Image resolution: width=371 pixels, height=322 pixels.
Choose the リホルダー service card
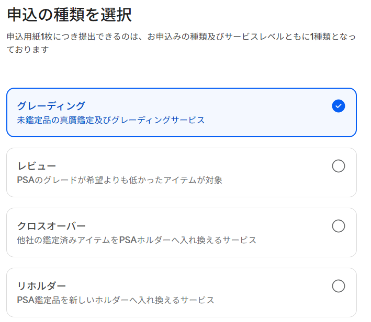click(x=181, y=293)
